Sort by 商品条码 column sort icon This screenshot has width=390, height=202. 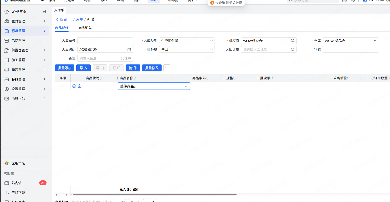[x=207, y=78]
